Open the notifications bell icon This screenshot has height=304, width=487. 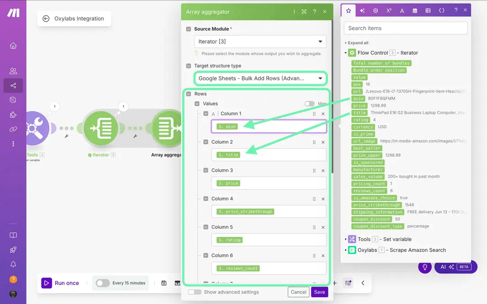[x=13, y=264]
